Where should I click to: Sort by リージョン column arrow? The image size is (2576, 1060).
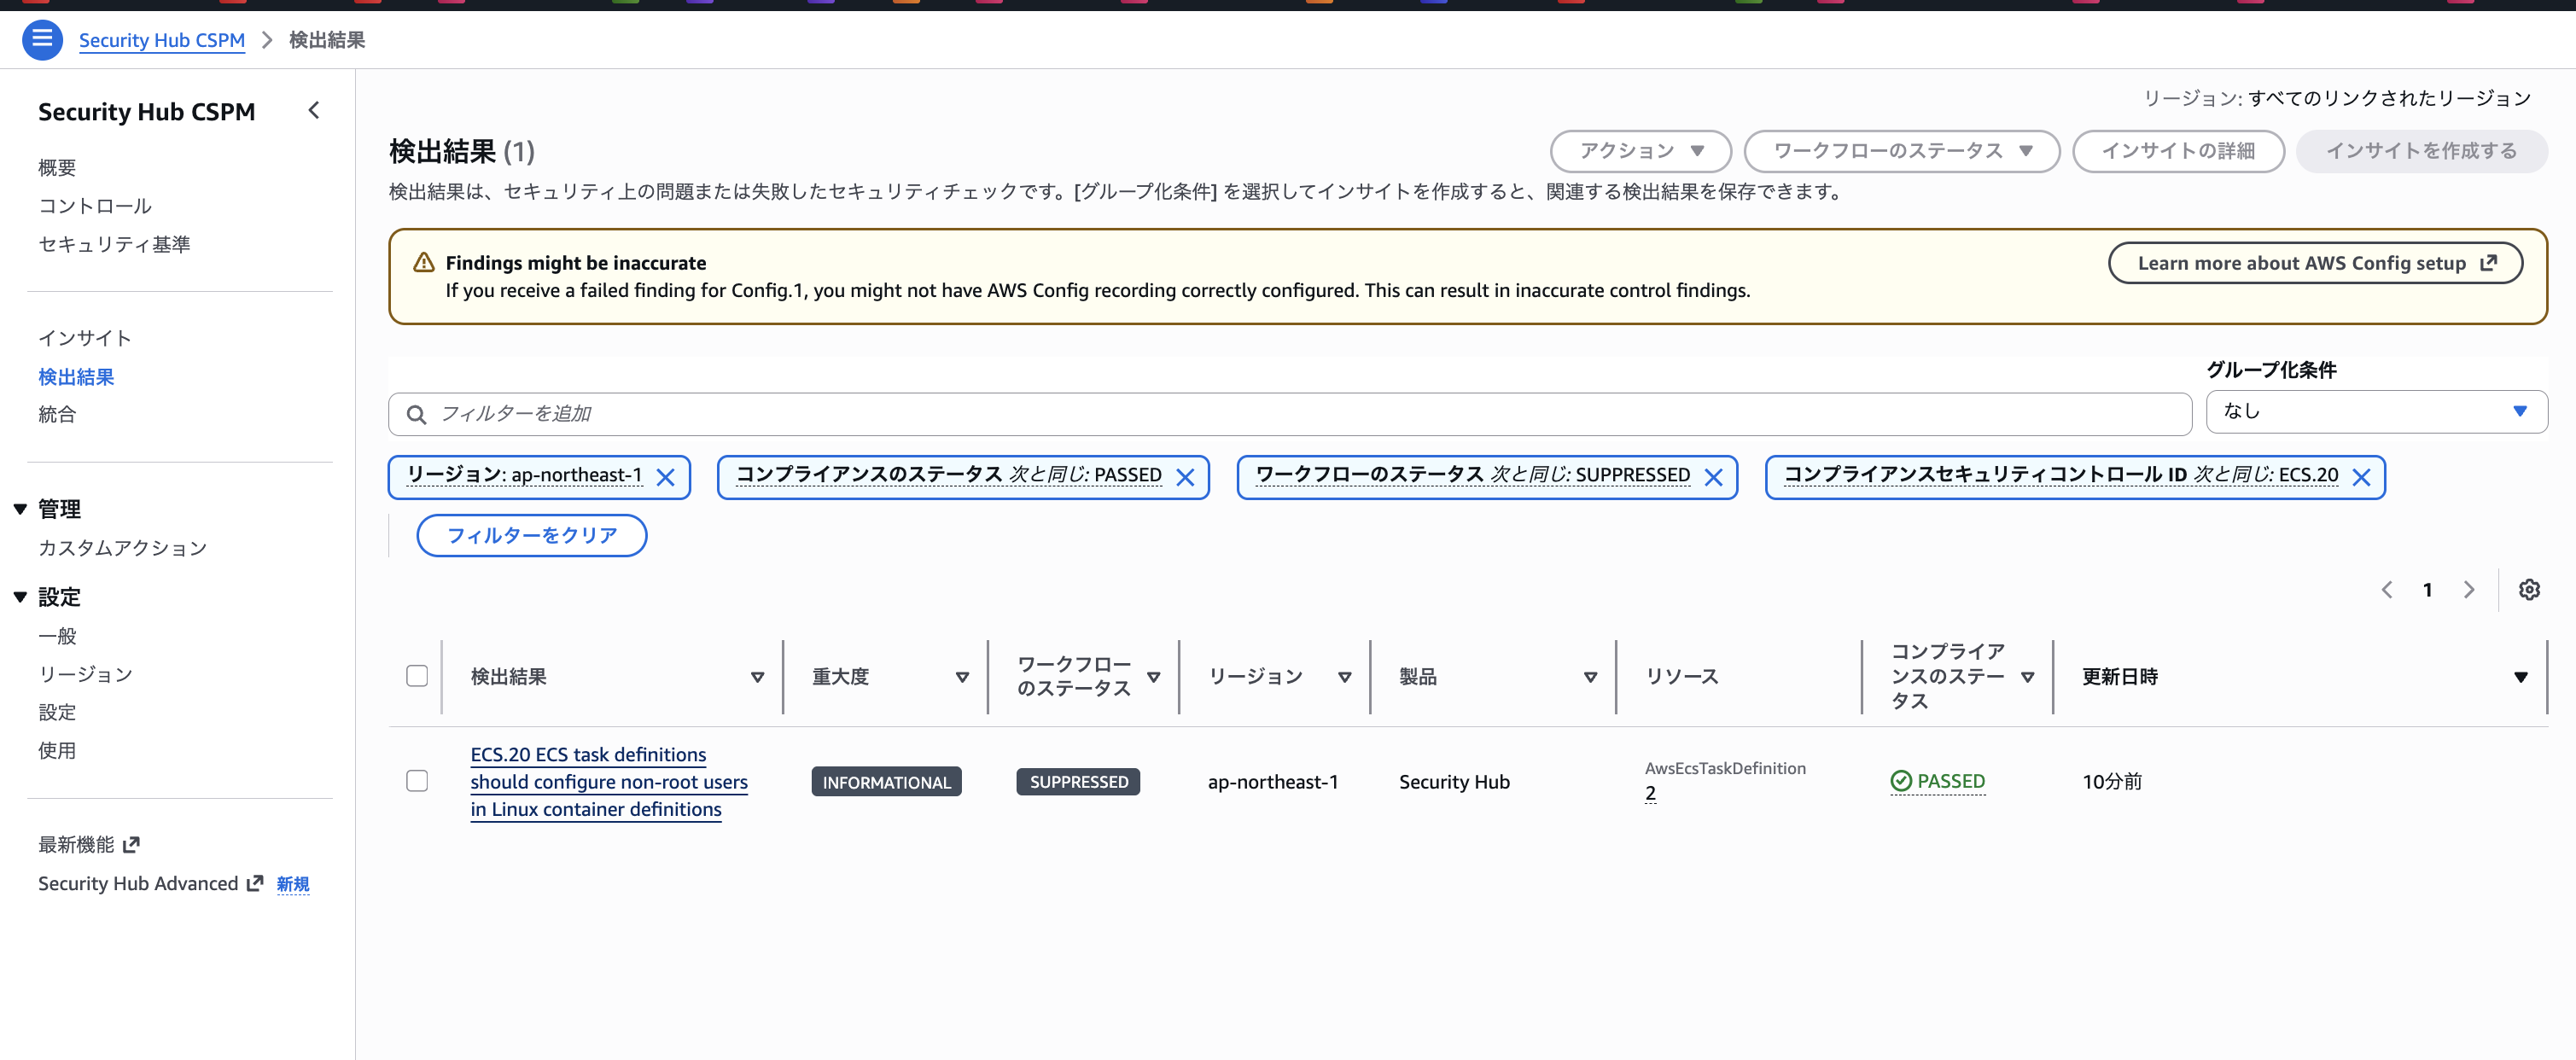1344,677
